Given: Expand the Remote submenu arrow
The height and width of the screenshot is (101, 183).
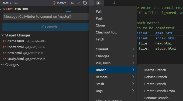Looking at the screenshot, I should point(133,77).
